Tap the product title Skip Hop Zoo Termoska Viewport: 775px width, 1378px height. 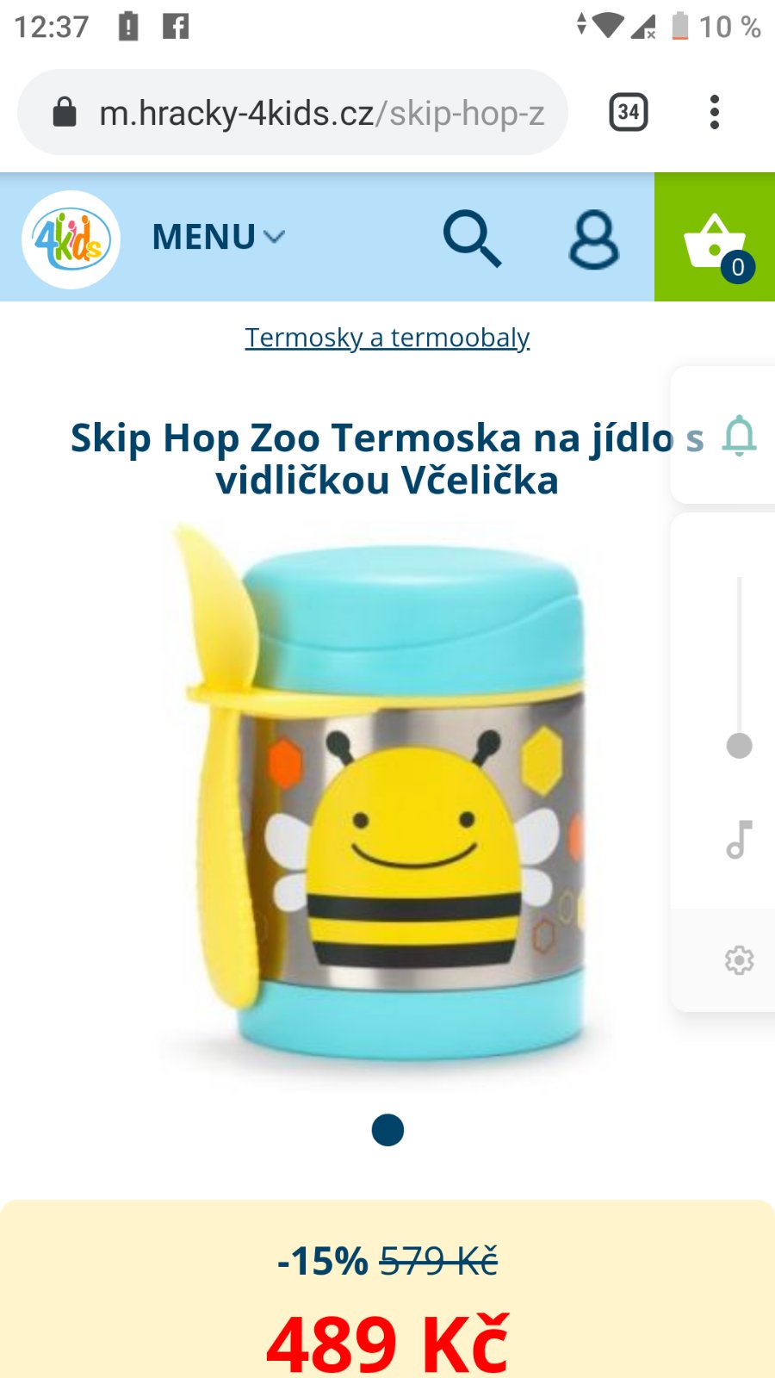387,459
